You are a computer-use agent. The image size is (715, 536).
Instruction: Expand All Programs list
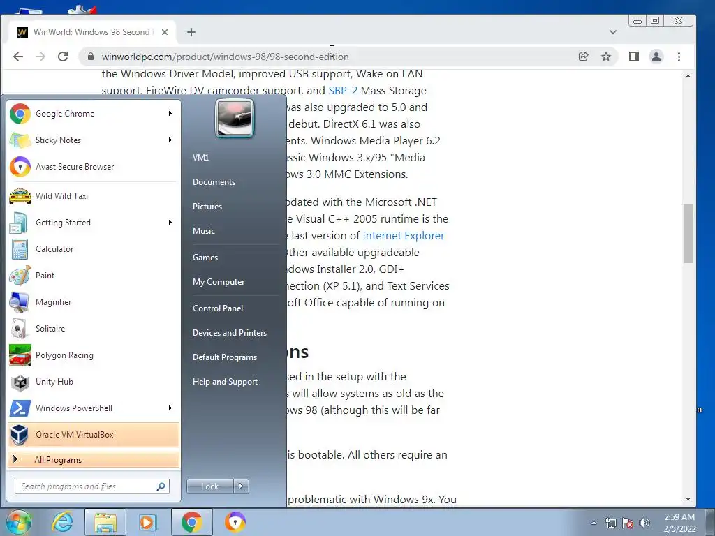point(94,460)
